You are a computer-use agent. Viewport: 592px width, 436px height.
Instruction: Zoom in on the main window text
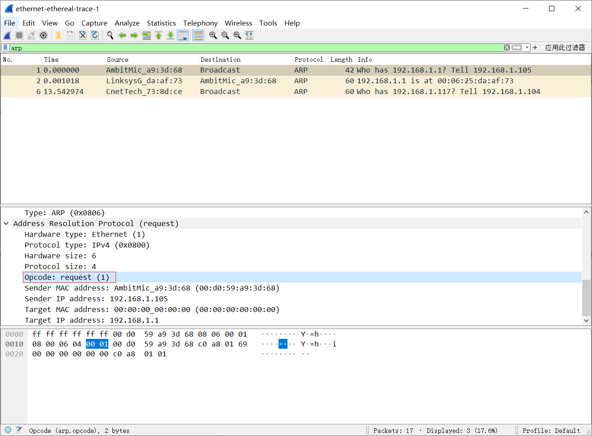[x=213, y=35]
